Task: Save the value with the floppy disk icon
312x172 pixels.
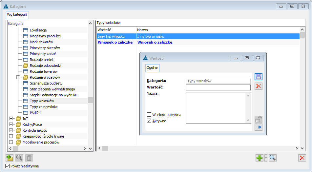Action: pos(259,77)
